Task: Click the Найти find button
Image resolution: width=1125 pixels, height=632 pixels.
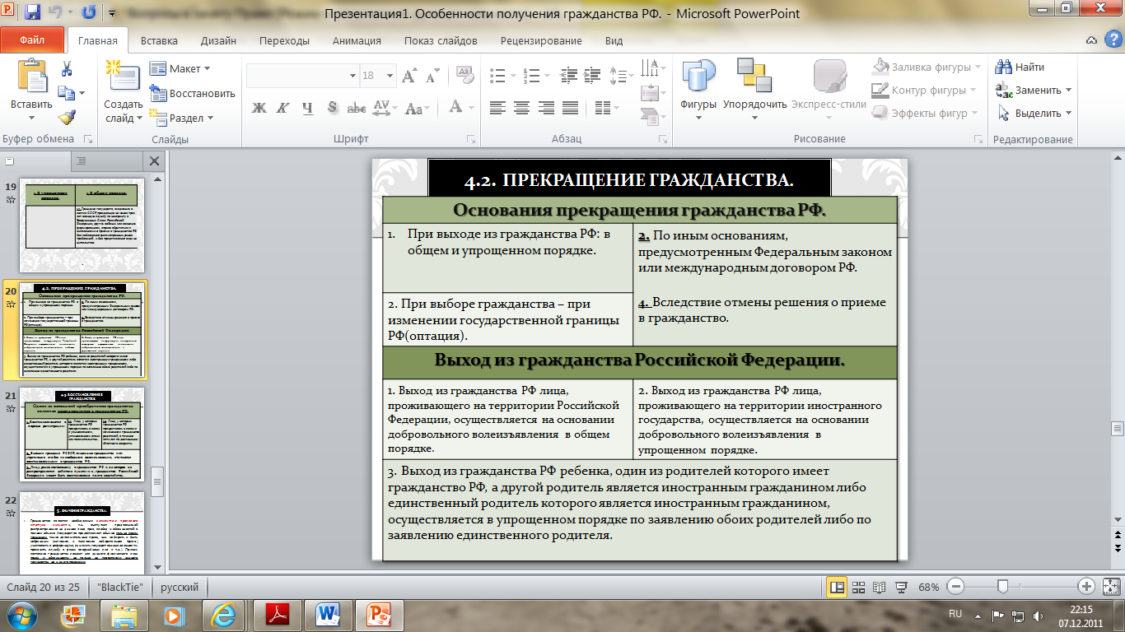Action: (x=1020, y=67)
